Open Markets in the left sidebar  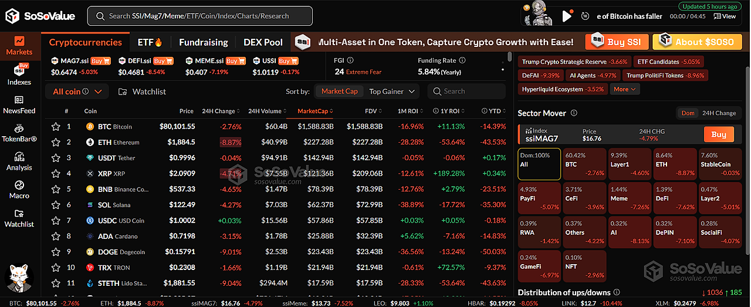pos(19,46)
